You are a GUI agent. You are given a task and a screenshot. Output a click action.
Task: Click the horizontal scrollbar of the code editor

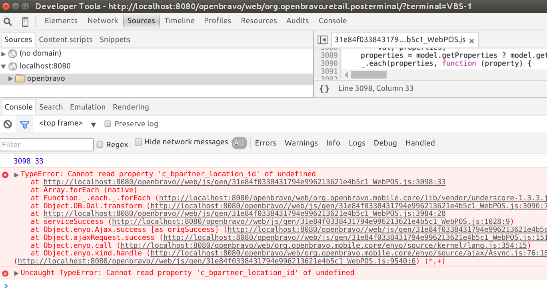pos(369,75)
